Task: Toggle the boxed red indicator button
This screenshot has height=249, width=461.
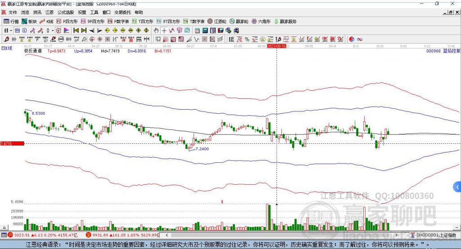Action: [59, 30]
